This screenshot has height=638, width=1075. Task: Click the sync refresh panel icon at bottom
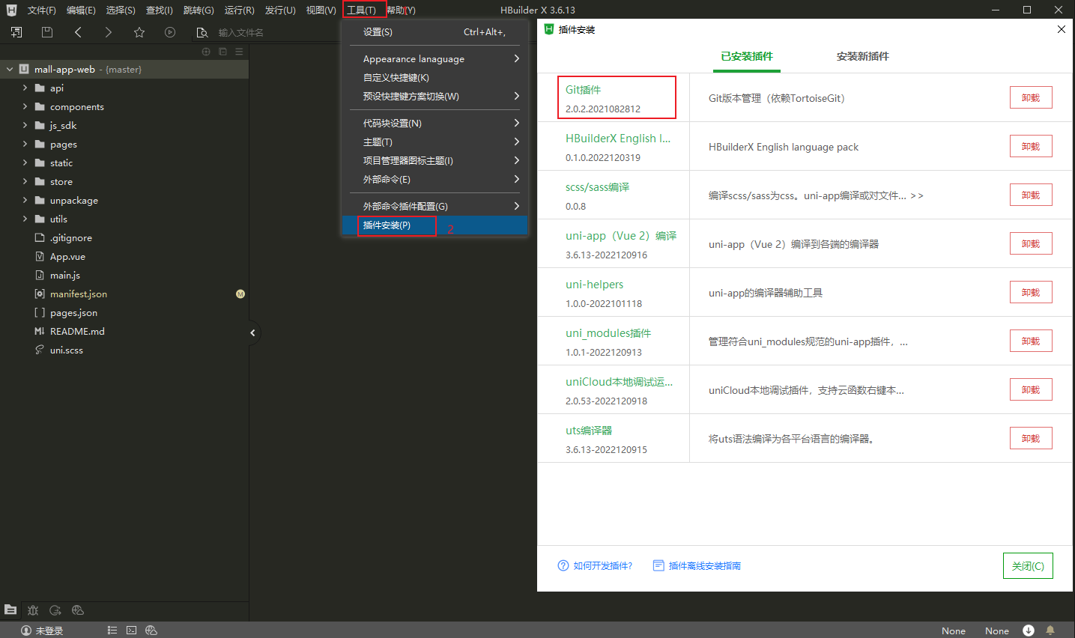[55, 610]
